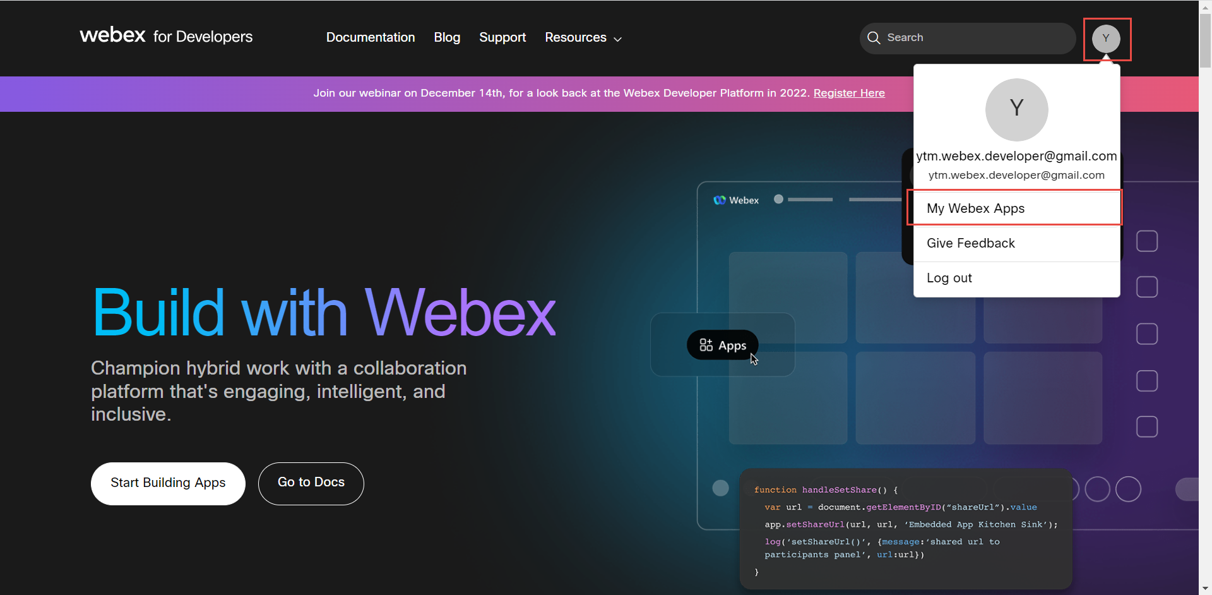Viewport: 1212px width, 595px height.
Task: Expand the Resources dropdown menu
Action: click(583, 38)
